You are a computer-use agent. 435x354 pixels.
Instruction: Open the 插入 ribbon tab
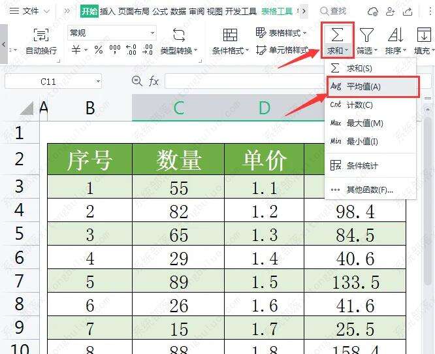click(108, 11)
